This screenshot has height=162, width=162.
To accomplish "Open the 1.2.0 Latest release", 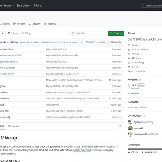I will tap(138, 85).
